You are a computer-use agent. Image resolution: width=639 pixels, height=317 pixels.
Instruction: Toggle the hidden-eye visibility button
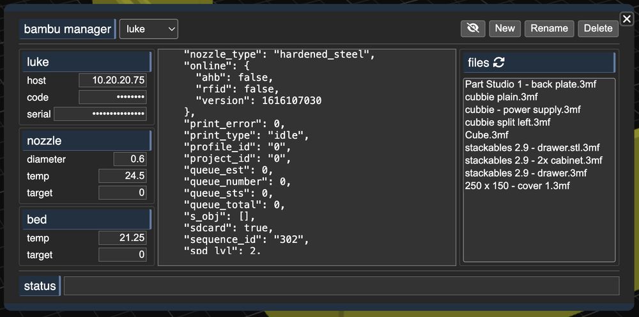pyautogui.click(x=473, y=29)
